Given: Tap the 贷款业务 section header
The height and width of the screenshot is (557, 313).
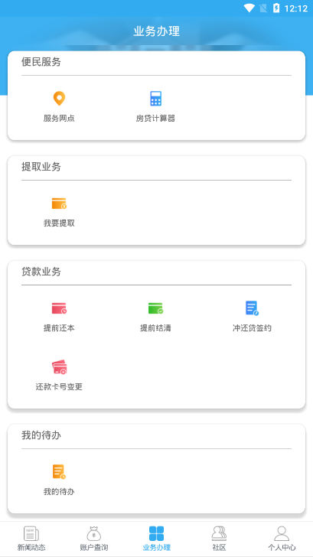Looking at the screenshot, I should 41,272.
